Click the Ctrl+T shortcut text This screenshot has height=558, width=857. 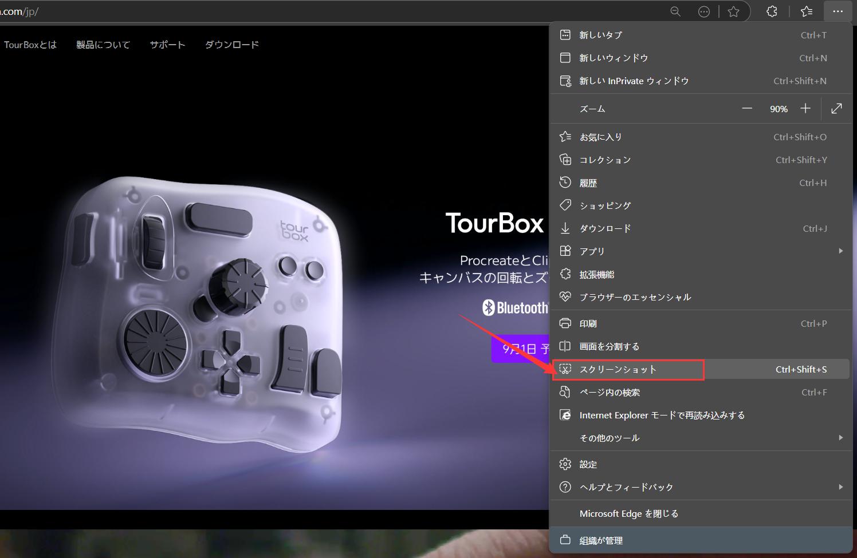pos(813,35)
